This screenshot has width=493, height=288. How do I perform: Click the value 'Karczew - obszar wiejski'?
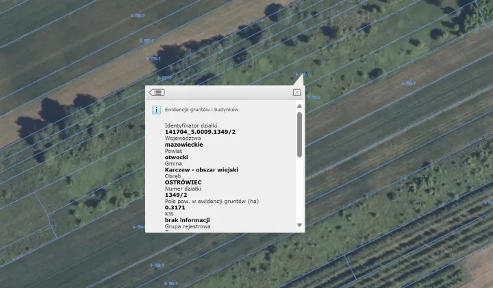tap(201, 169)
